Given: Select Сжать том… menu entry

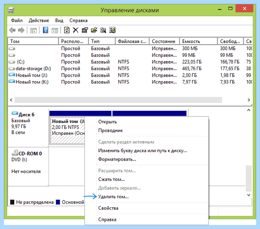Looking at the screenshot, I should 111,179.
